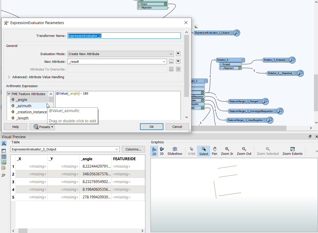This screenshot has height=233, width=318.
Task: Inspect FeatureMerger_3_UsedSupplier with magnifier icon
Action: [x=270, y=120]
